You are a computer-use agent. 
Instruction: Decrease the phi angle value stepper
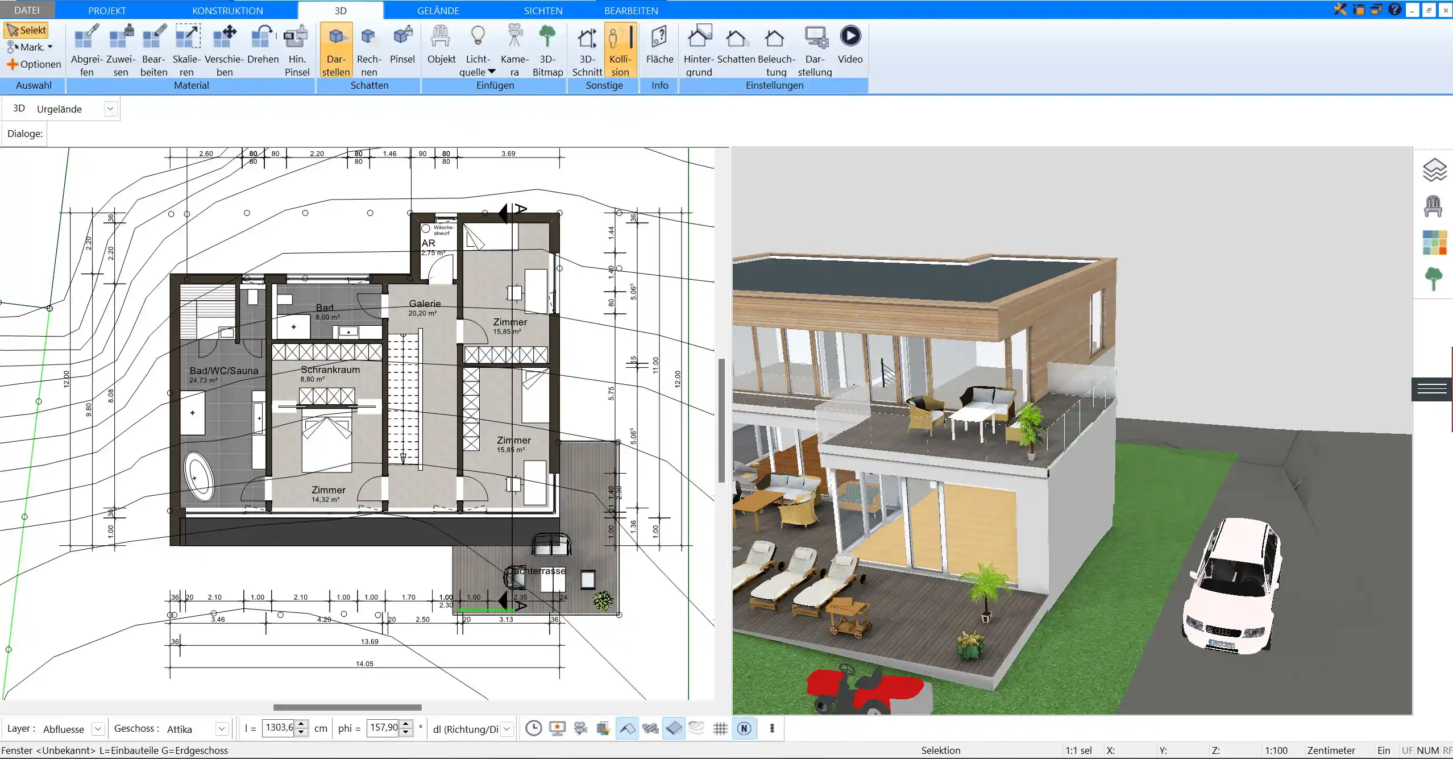[x=405, y=732]
